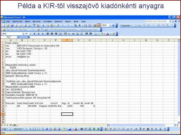The width and height of the screenshot is (181, 135).
Task: Click the insert function fx button
Action: coord(29,37)
